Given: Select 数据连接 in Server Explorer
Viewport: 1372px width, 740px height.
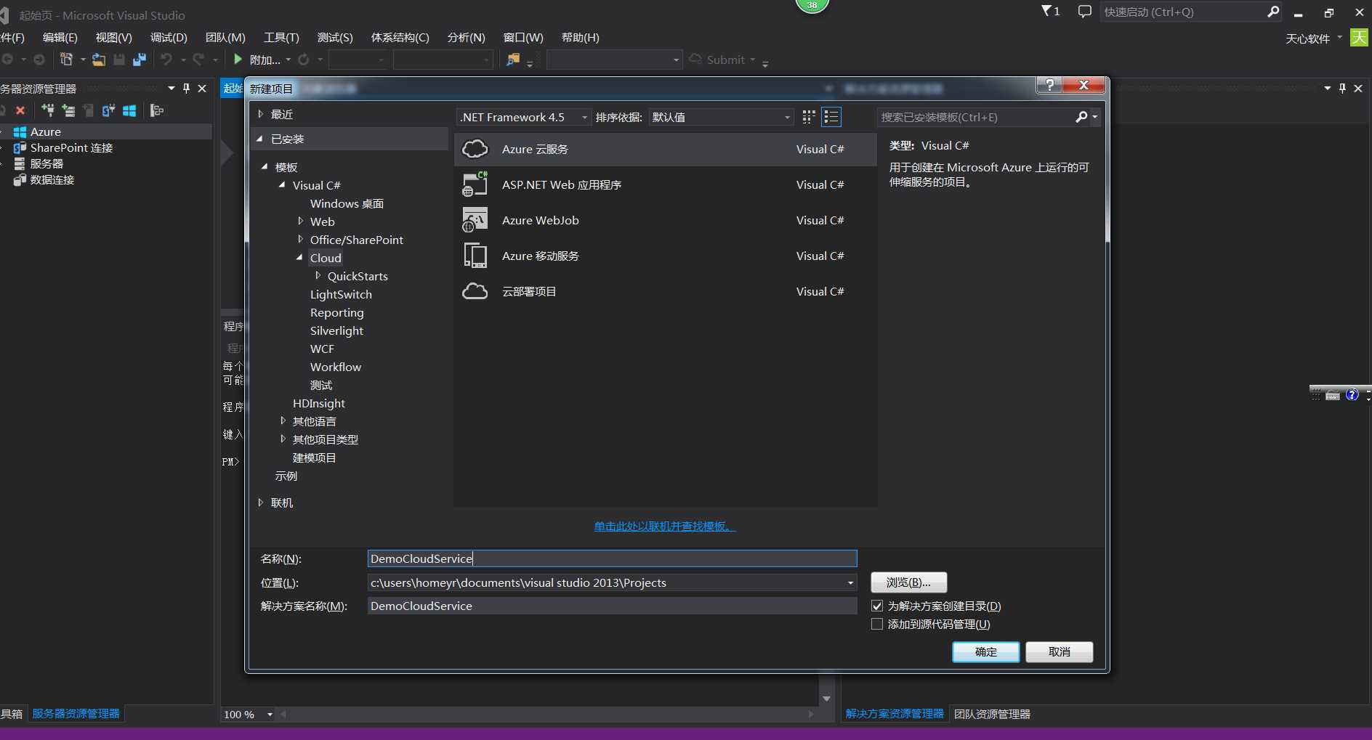Looking at the screenshot, I should click(52, 179).
